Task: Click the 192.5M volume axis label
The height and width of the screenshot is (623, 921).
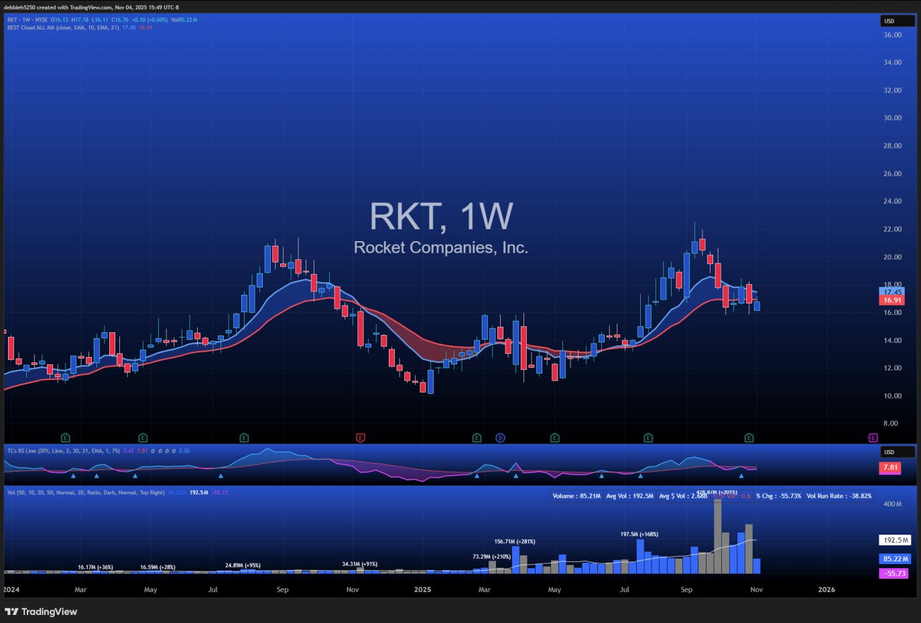Action: [895, 540]
